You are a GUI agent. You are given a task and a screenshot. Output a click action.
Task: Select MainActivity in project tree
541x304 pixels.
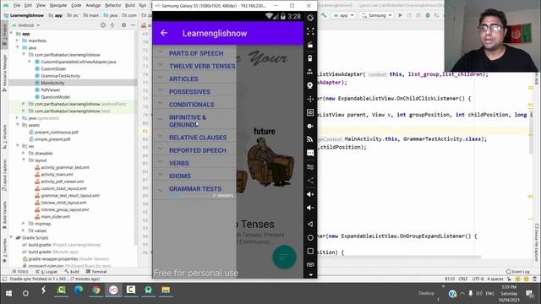click(52, 83)
